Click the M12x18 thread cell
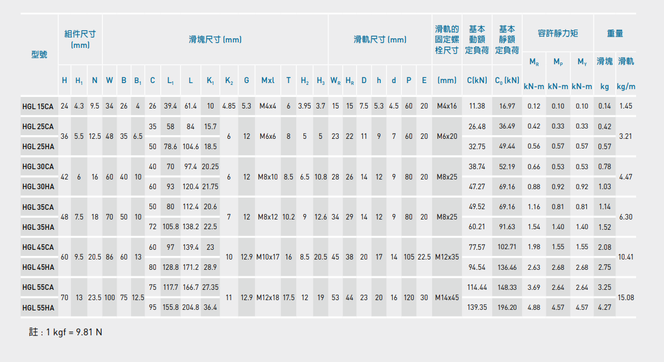The height and width of the screenshot is (362, 664). [x=268, y=297]
